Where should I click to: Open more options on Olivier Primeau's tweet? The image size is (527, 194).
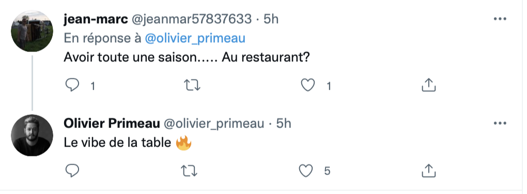point(500,123)
